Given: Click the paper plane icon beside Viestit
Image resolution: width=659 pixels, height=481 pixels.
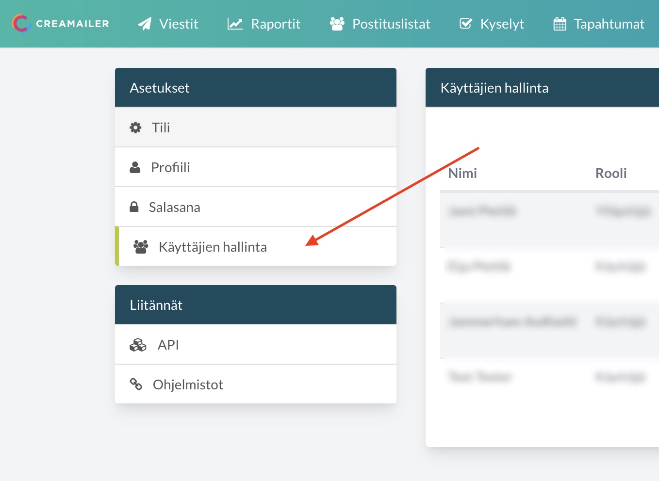Looking at the screenshot, I should point(145,24).
